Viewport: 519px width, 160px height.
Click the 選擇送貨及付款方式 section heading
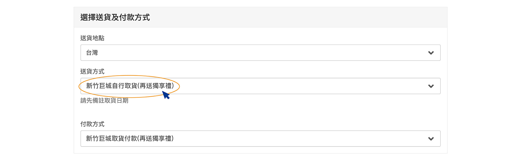(115, 17)
